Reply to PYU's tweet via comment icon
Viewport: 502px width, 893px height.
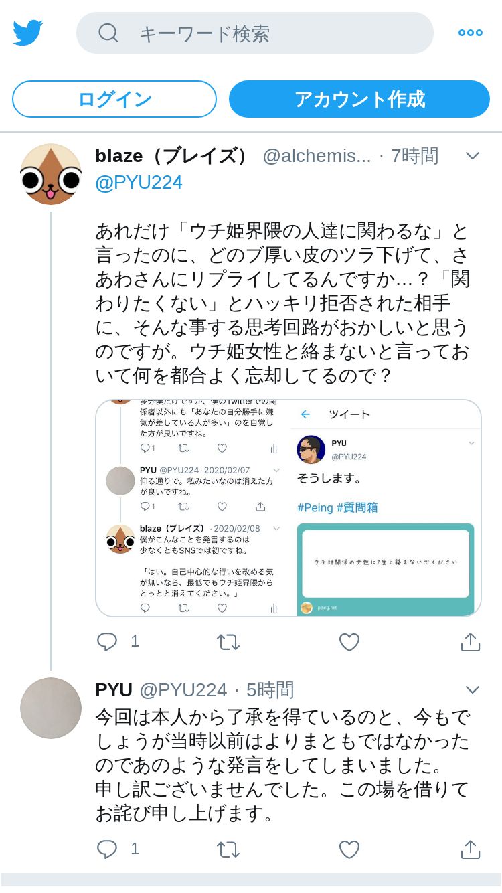click(x=107, y=849)
